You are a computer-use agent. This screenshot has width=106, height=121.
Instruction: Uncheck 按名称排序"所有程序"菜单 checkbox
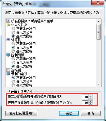8,21
